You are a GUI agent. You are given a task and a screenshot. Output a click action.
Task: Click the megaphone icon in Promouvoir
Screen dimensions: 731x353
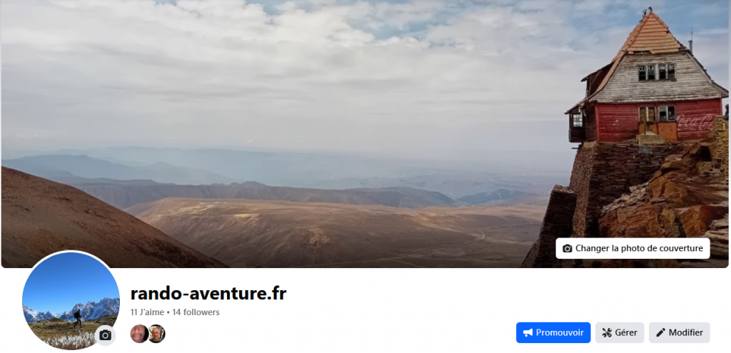coord(528,332)
